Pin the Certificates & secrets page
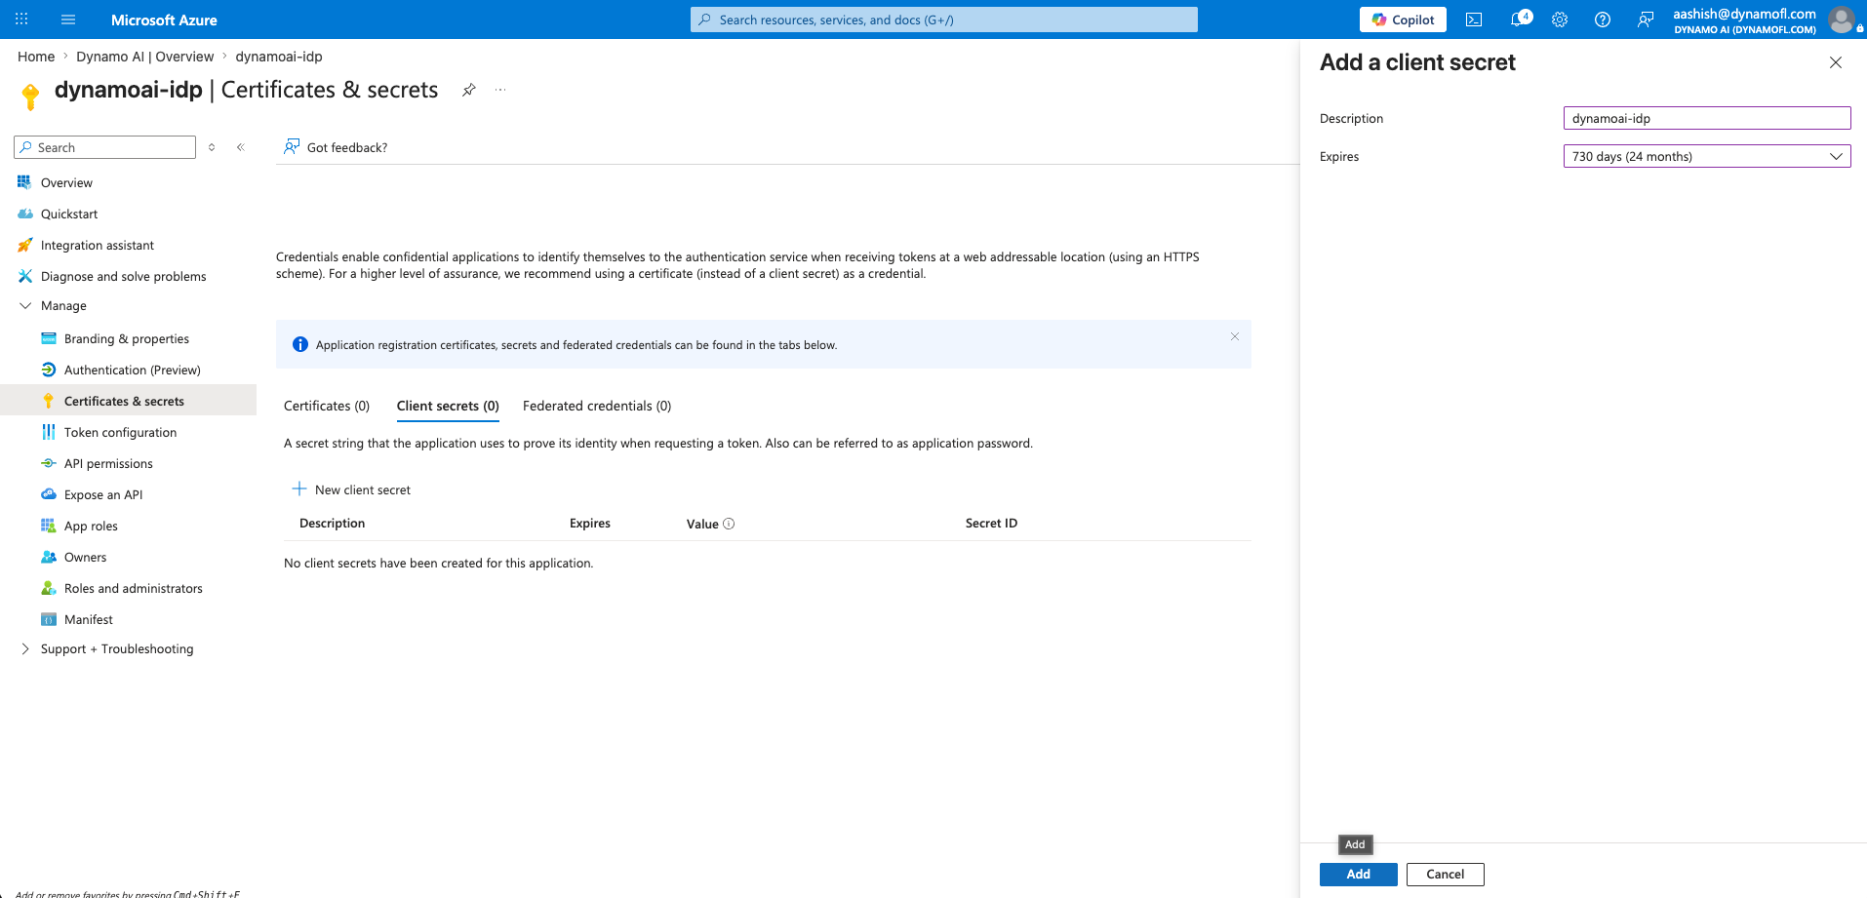Image resolution: width=1867 pixels, height=898 pixels. (x=469, y=90)
